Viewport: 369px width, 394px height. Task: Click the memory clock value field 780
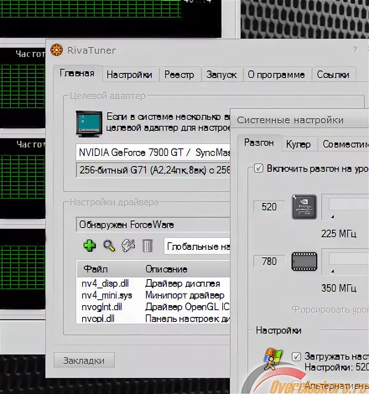(x=269, y=261)
